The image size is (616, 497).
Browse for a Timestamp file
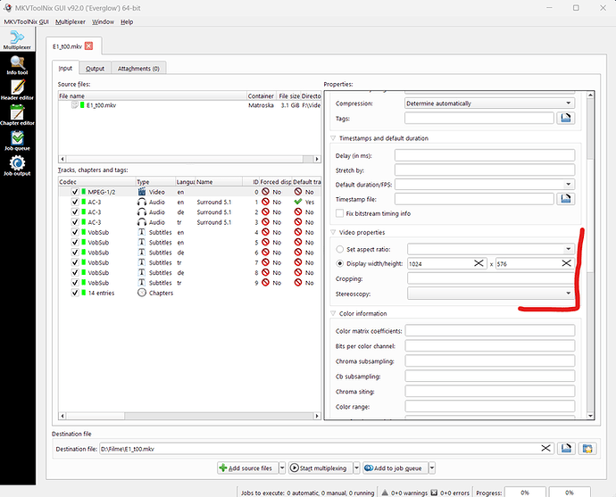566,199
